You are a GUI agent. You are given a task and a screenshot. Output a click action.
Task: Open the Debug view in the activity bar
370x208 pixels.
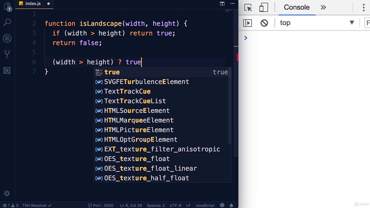click(7, 38)
